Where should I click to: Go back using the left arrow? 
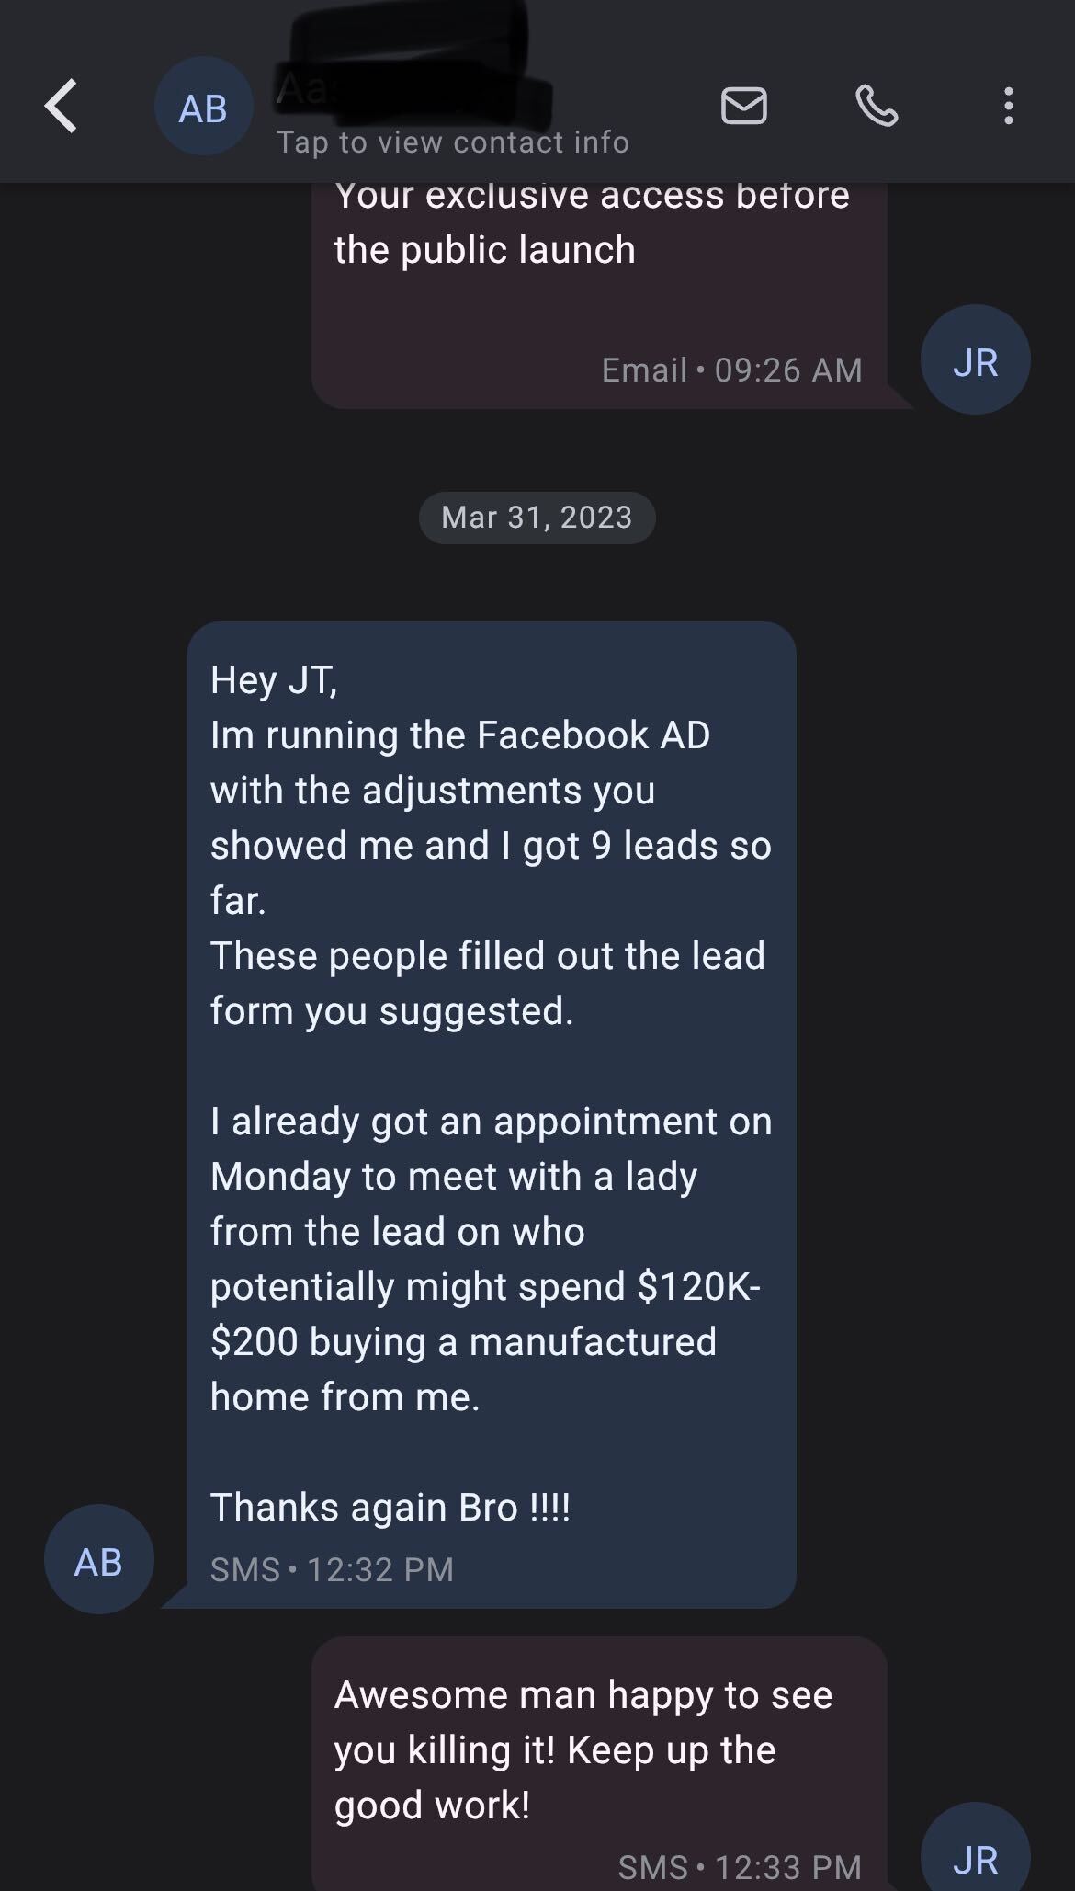61,107
